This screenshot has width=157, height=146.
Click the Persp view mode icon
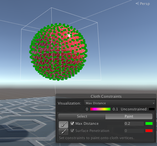pyautogui.click(x=137, y=4)
